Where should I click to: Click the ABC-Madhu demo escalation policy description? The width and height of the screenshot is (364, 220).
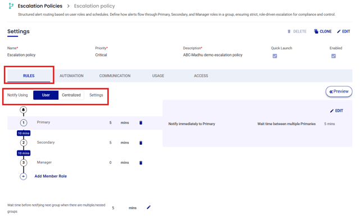tap(213, 55)
